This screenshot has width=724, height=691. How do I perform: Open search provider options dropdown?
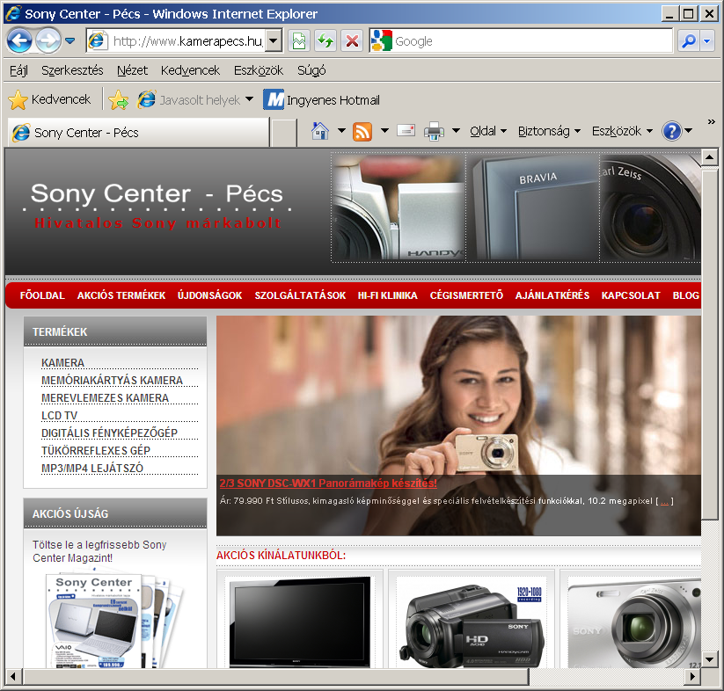[707, 41]
